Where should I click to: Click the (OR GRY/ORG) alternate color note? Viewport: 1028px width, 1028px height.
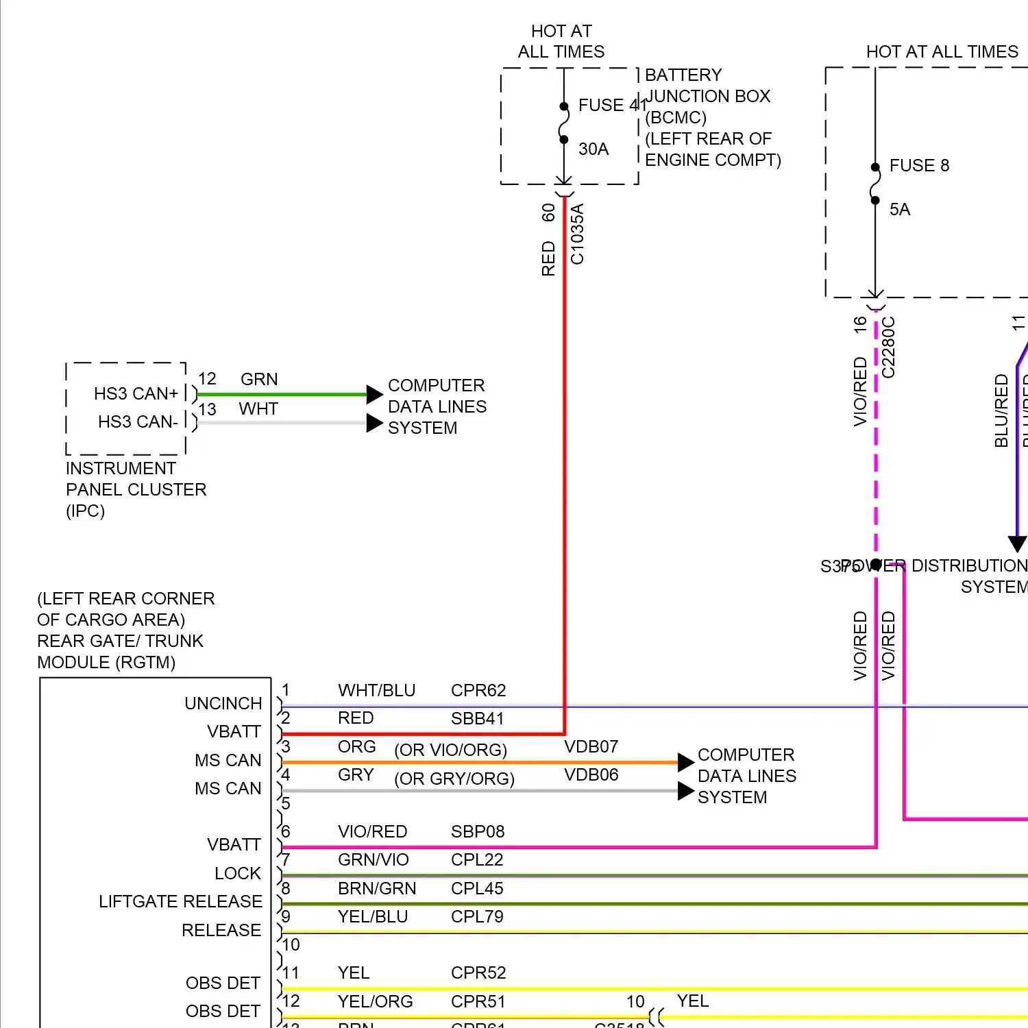pos(454,779)
